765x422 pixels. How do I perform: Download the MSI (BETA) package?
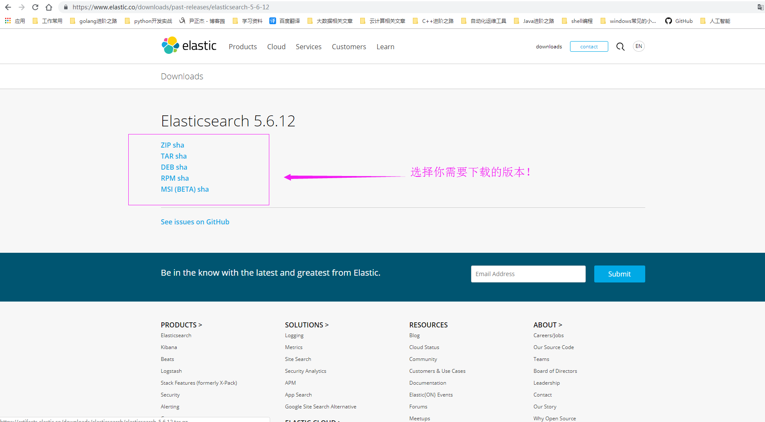tap(178, 189)
